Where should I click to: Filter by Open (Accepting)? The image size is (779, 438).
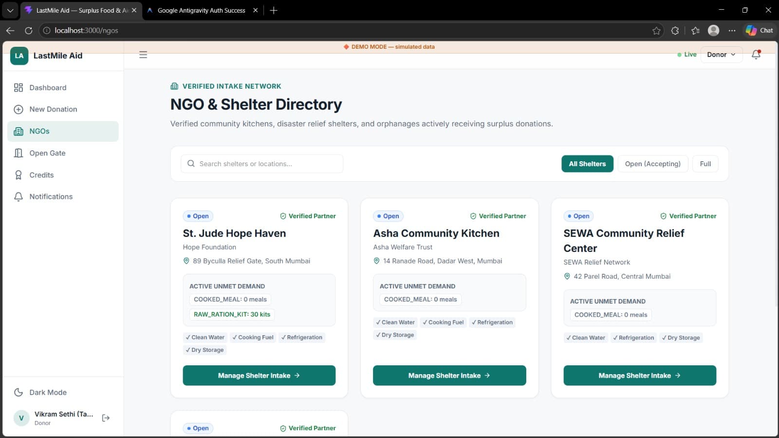point(652,164)
